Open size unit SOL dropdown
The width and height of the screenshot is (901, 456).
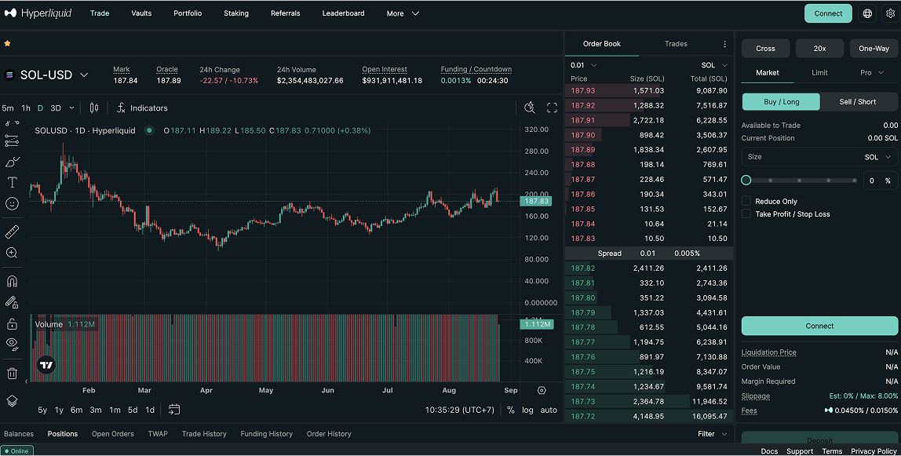[x=878, y=157]
